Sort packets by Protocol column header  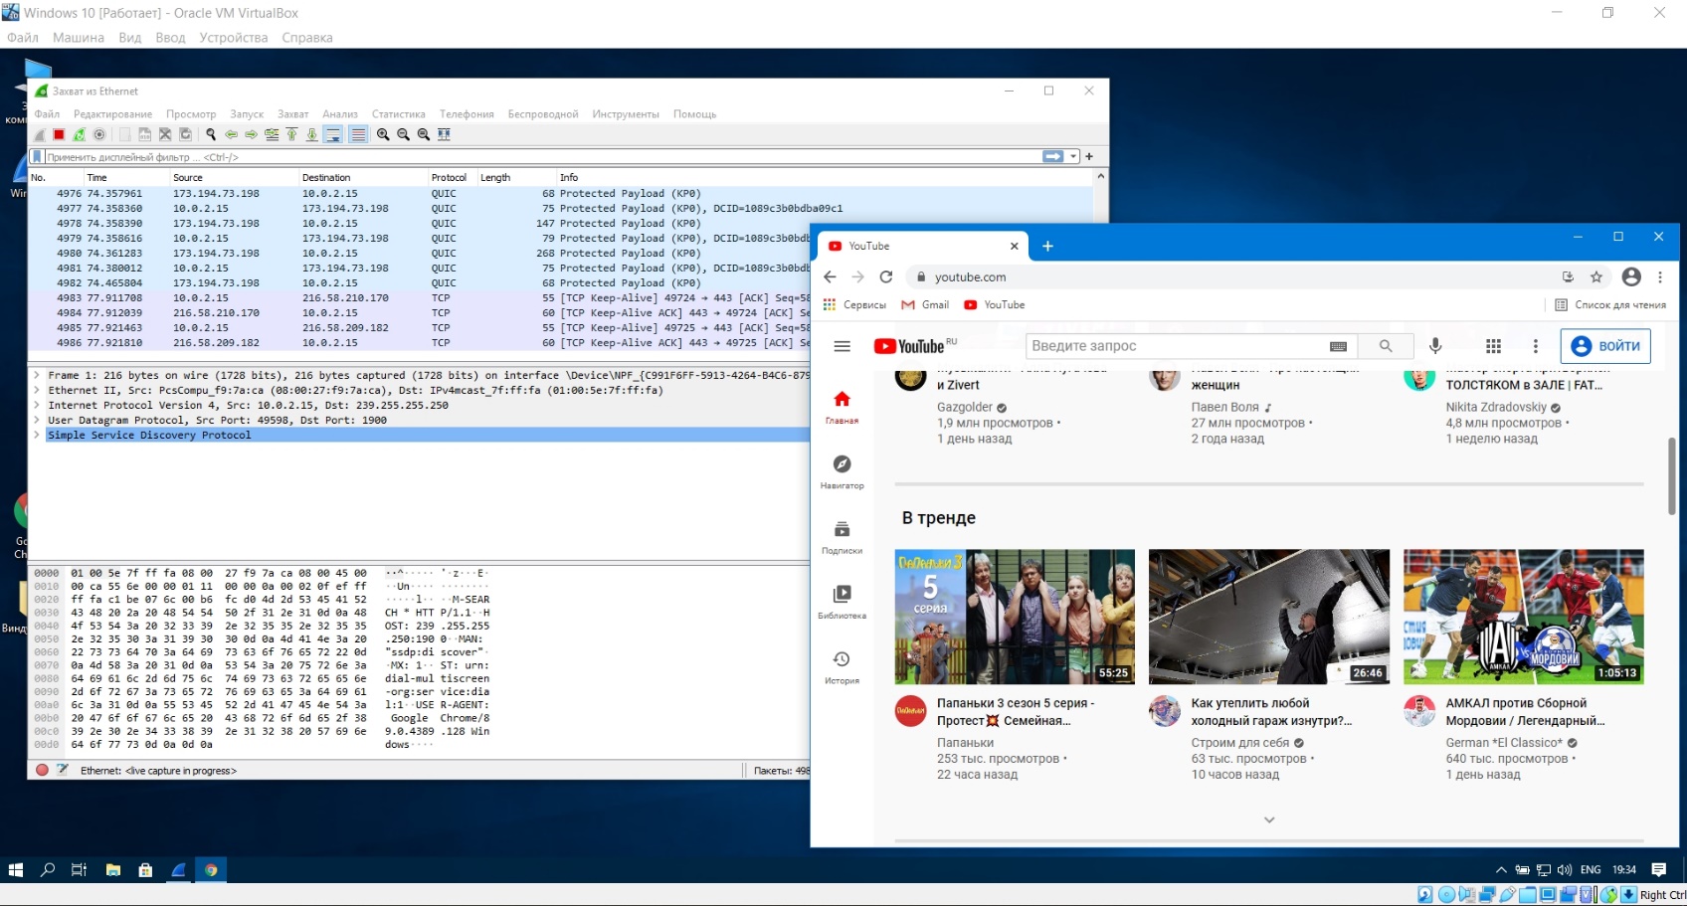[452, 178]
